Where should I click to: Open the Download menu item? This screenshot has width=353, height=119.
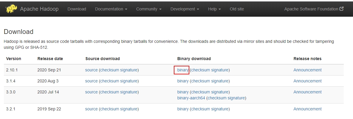77,9
